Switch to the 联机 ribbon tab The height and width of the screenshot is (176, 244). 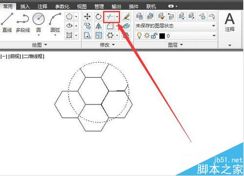click(151, 6)
